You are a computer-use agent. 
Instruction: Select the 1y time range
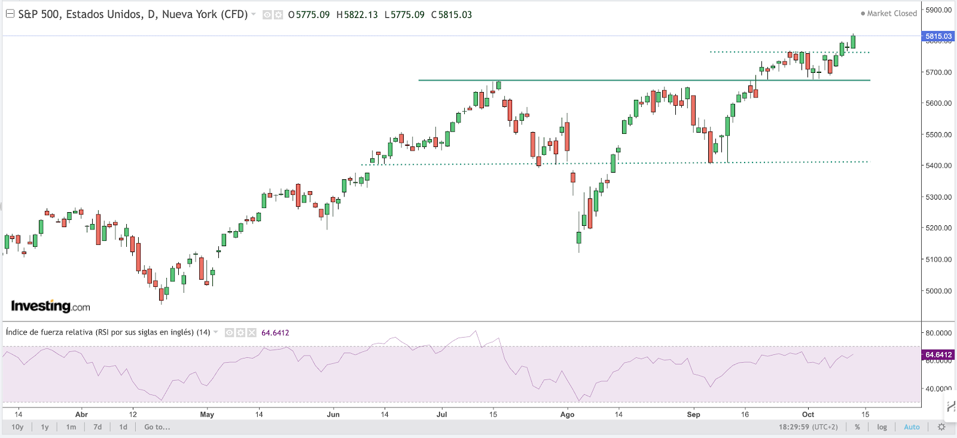45,427
